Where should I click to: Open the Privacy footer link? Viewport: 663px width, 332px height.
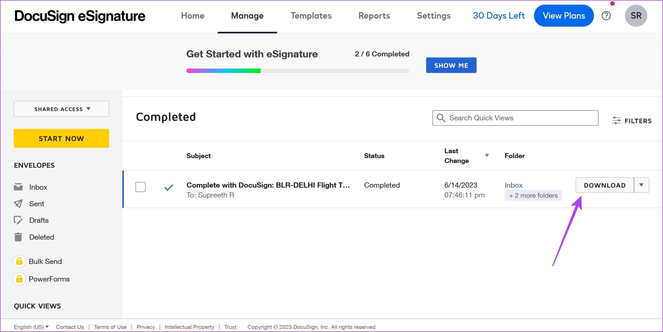point(146,327)
